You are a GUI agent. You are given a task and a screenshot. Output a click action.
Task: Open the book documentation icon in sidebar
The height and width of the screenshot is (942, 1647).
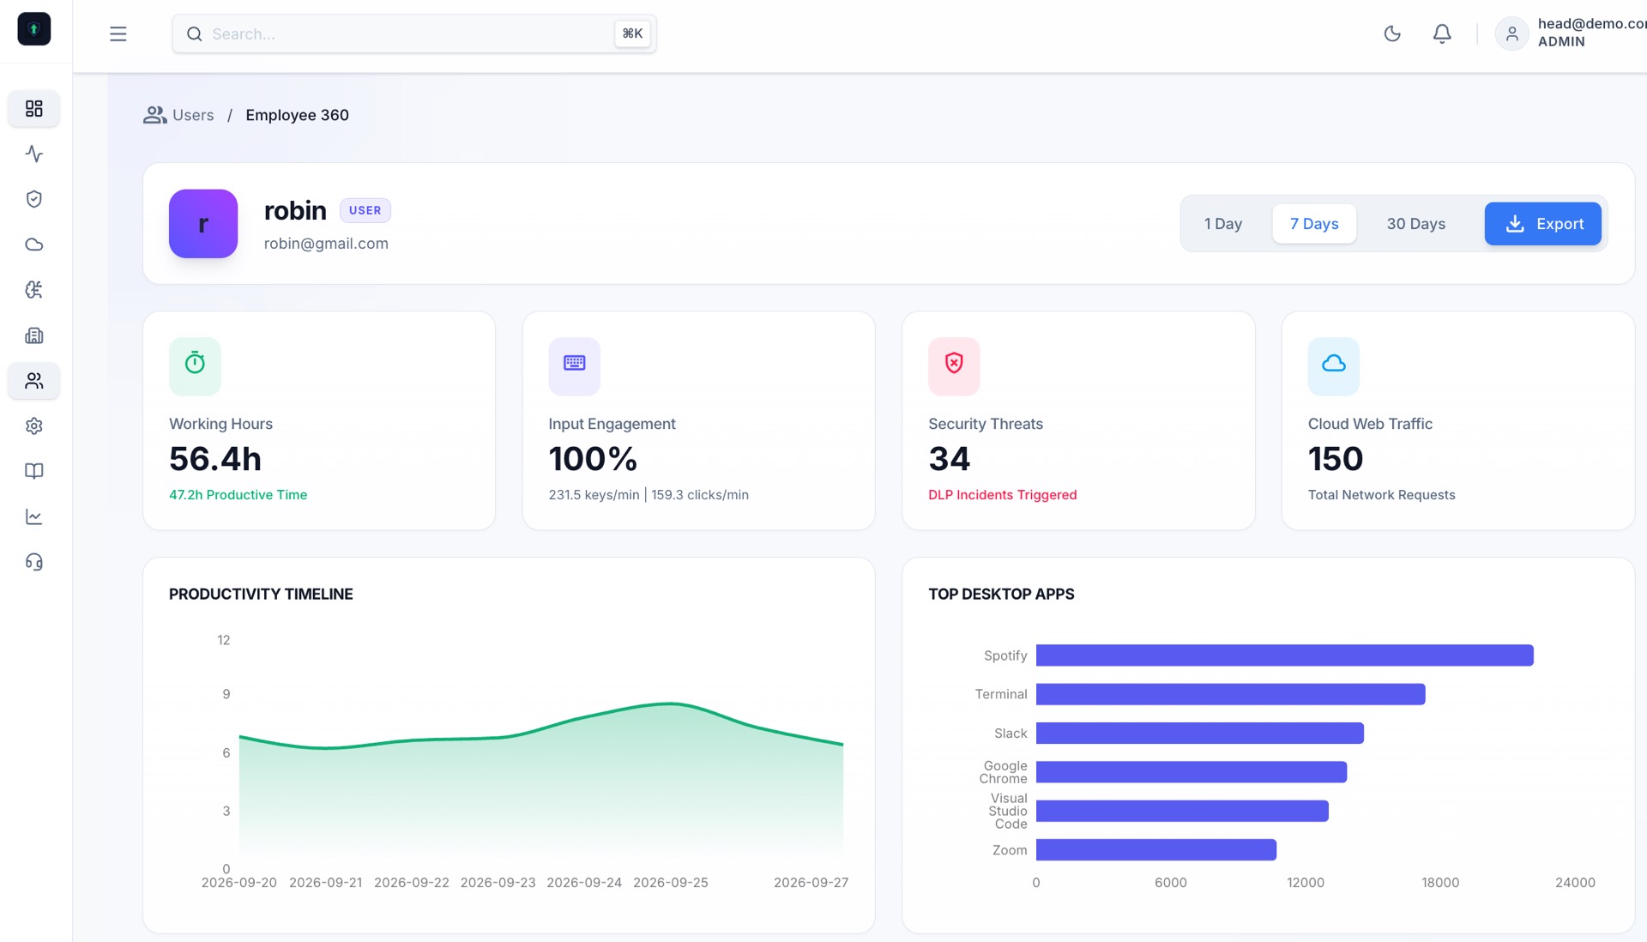click(34, 471)
